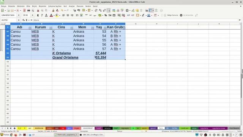The width and height of the screenshot is (243, 137).
Task: Open the Mem column filter dropdown
Action: tap(93, 28)
